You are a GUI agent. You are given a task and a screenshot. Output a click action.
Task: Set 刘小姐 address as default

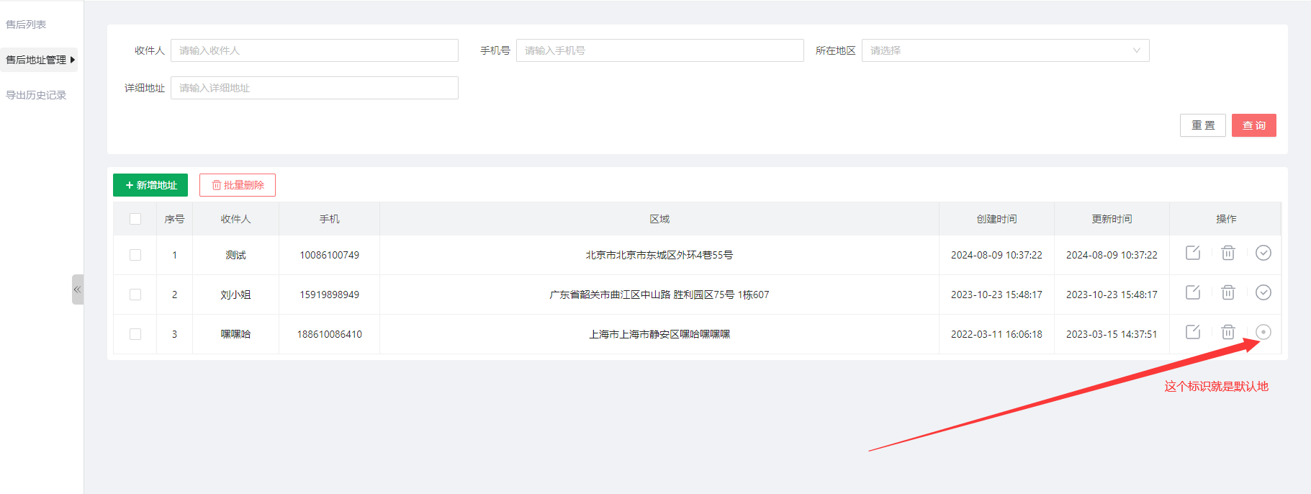pyautogui.click(x=1263, y=292)
